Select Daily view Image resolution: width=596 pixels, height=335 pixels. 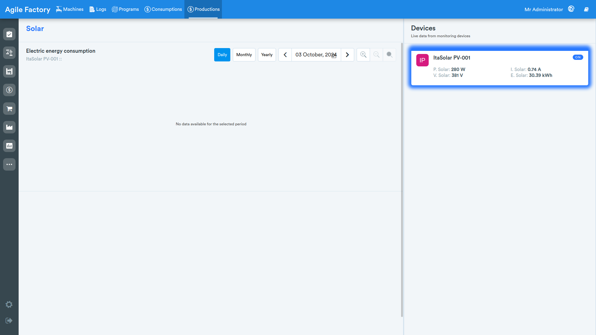tap(222, 55)
